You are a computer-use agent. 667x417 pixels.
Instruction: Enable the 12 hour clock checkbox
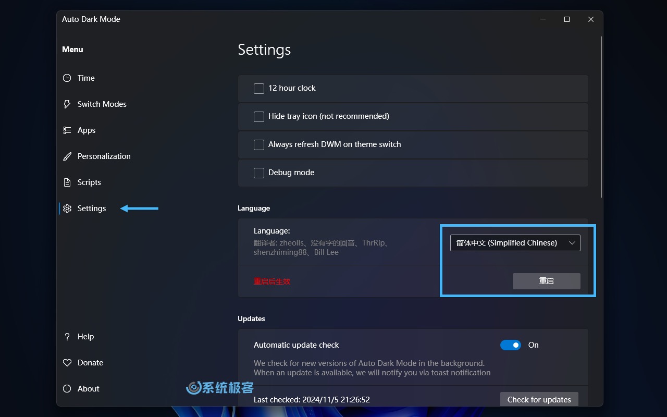pyautogui.click(x=259, y=89)
